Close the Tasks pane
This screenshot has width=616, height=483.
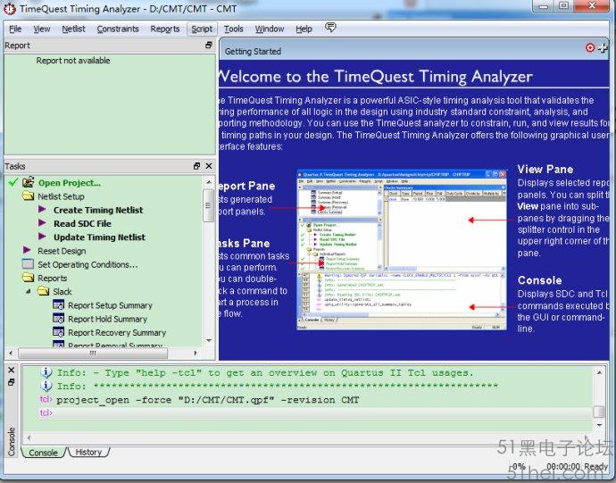[209, 166]
